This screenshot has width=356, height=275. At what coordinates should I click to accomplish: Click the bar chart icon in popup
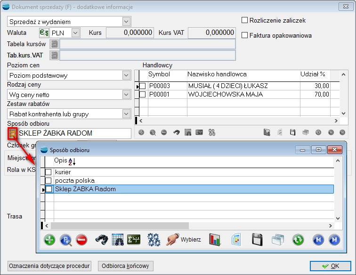pyautogui.click(x=215, y=240)
